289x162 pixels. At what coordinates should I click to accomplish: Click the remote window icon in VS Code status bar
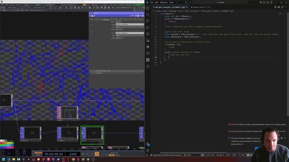tap(147, 155)
